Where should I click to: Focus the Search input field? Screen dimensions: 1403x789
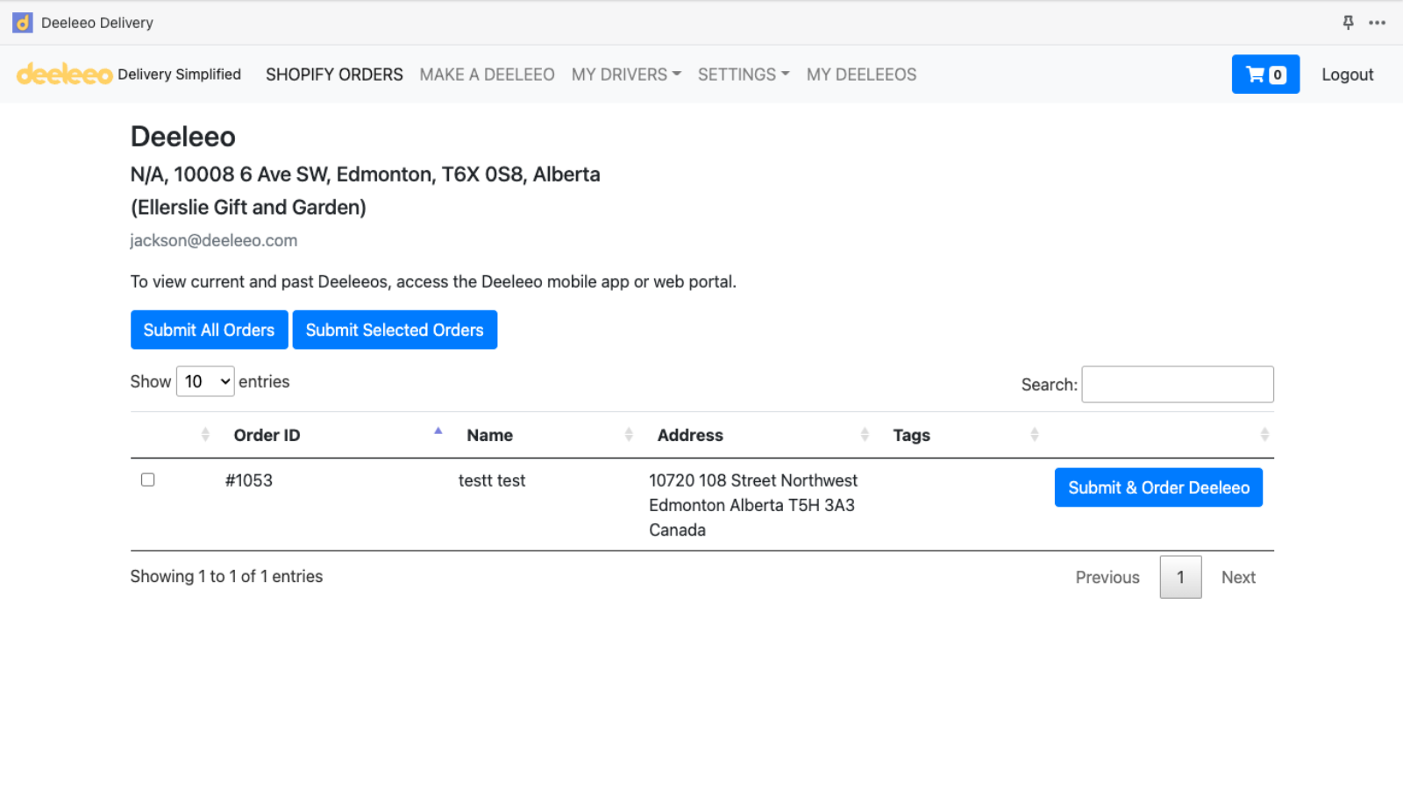click(1178, 384)
